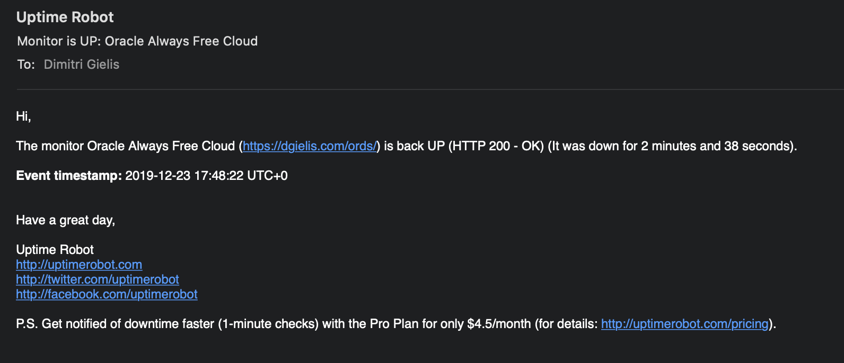
Task: Click the Uptime Robot signature text above links
Action: point(55,250)
